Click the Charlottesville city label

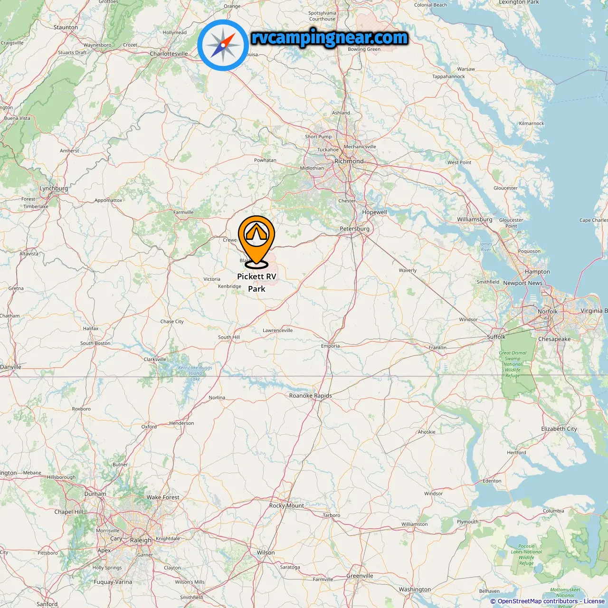coord(169,54)
